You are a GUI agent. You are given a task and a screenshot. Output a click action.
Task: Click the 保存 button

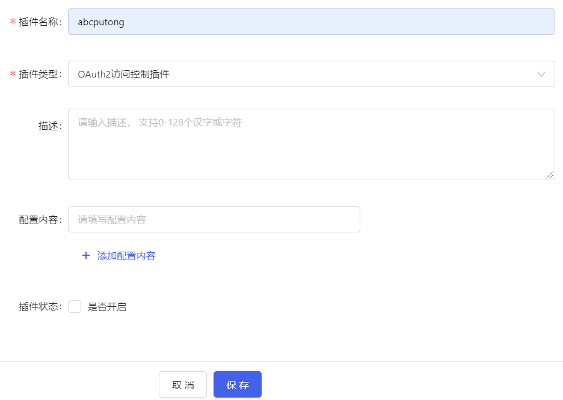coord(238,384)
